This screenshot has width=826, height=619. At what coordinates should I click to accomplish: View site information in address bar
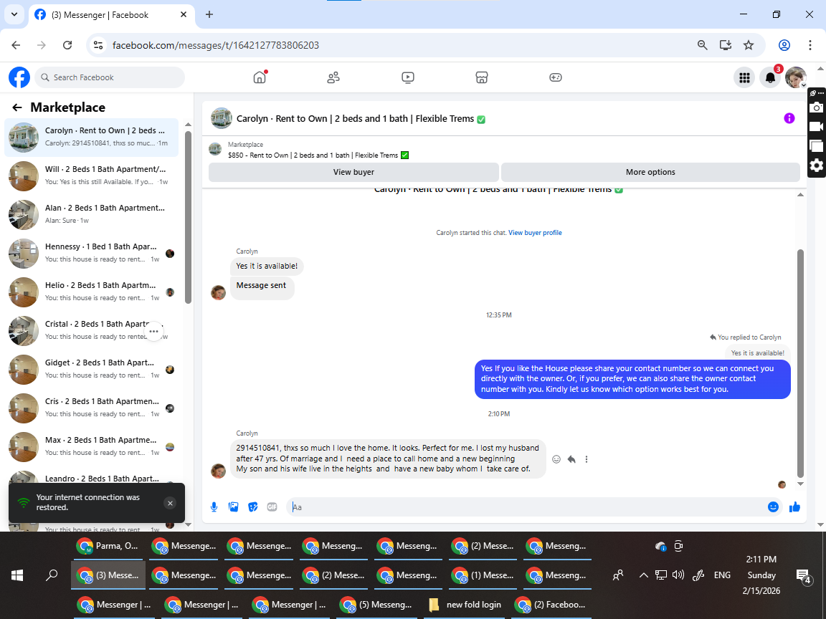coord(98,45)
